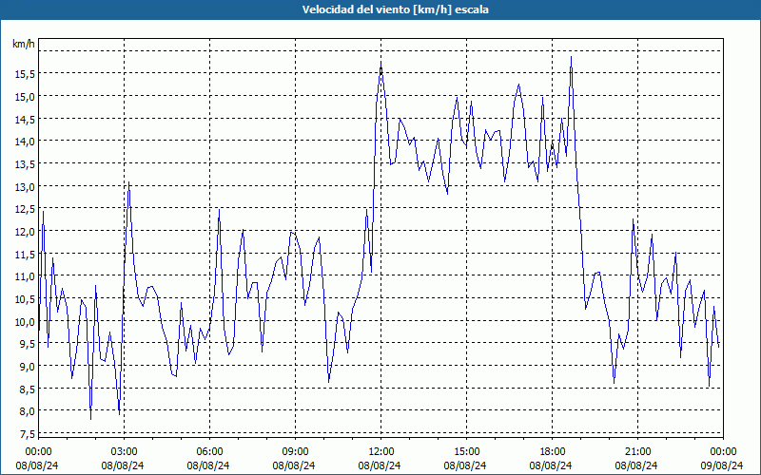Viewport: 761px width, 475px height.
Task: Click the 09/08/24 date label
Action: 722,465
